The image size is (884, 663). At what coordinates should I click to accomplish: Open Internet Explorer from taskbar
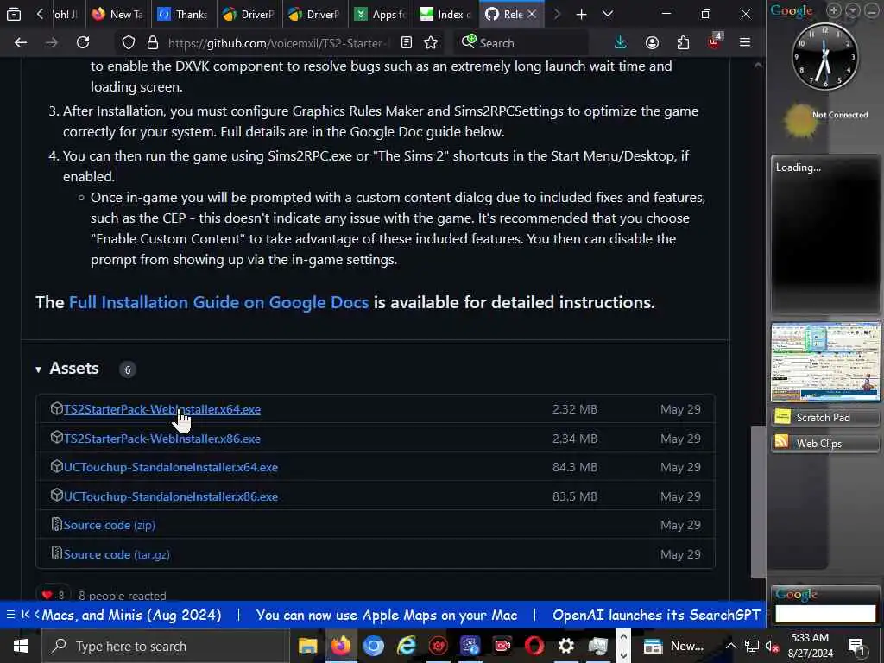point(406,646)
